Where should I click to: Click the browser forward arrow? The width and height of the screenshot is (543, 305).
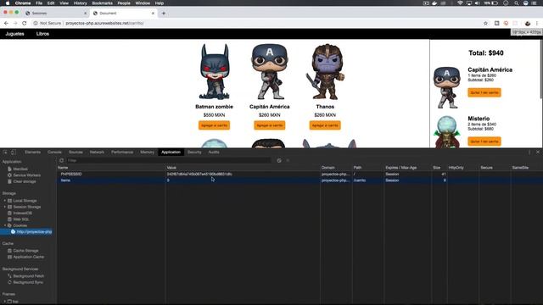[15, 23]
